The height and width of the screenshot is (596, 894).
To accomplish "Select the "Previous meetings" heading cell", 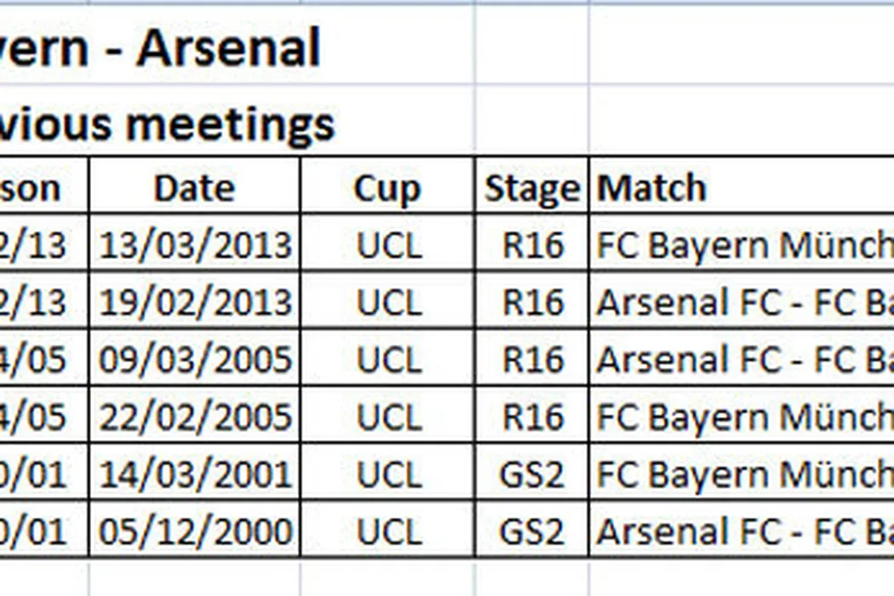I will 167,124.
